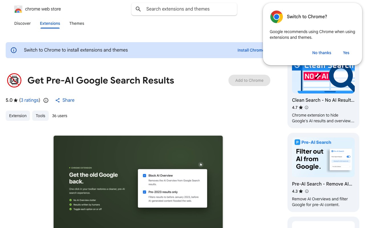Click the info icon in the blue banner
Screen dimensions: 365x228
(14, 50)
